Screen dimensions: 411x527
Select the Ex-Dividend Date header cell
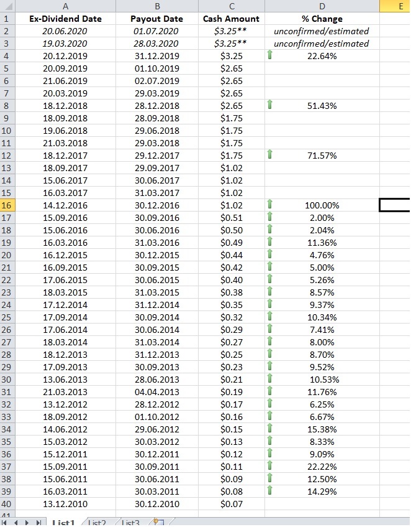(65, 19)
